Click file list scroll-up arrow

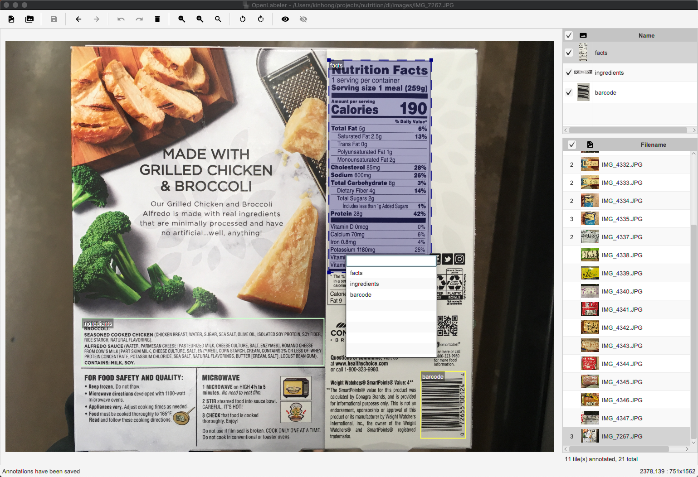(x=694, y=154)
